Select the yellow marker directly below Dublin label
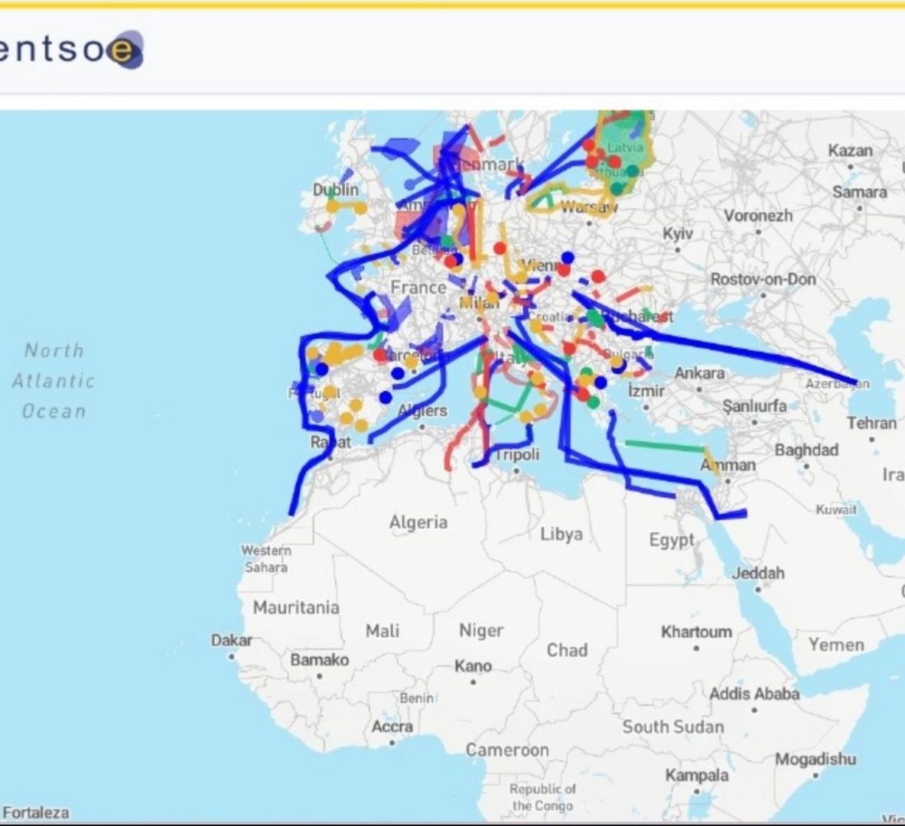The image size is (905, 826). [333, 206]
